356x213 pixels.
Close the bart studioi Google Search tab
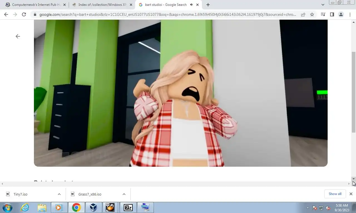[x=197, y=5]
